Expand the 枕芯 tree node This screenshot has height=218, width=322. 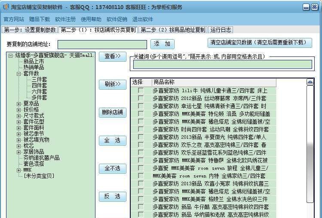[18, 146]
